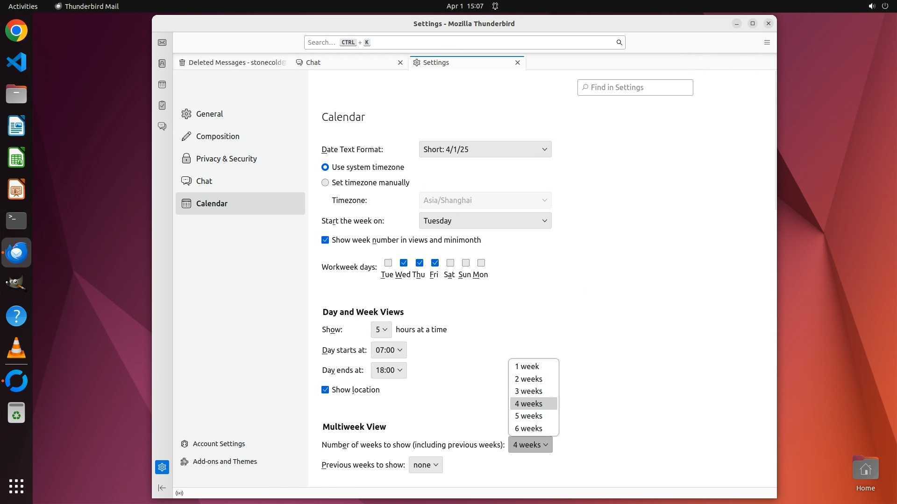Uncheck Show week number in views
The image size is (897, 504).
(x=325, y=240)
